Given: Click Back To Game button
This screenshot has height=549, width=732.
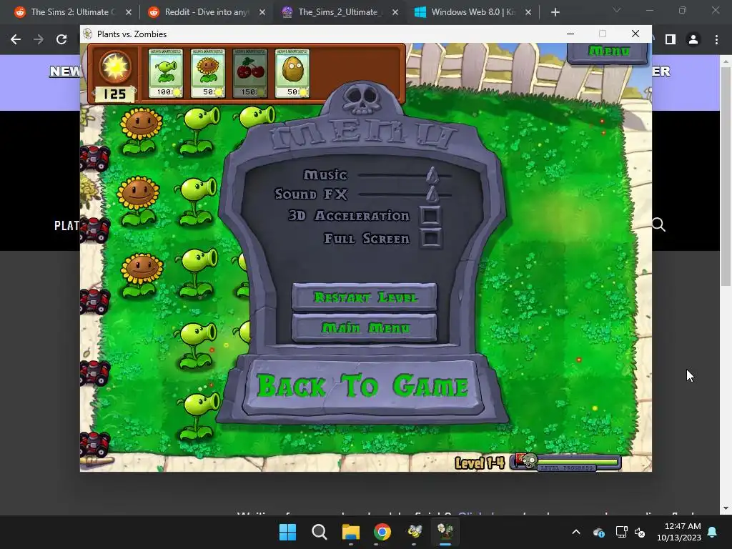Looking at the screenshot, I should (363, 386).
